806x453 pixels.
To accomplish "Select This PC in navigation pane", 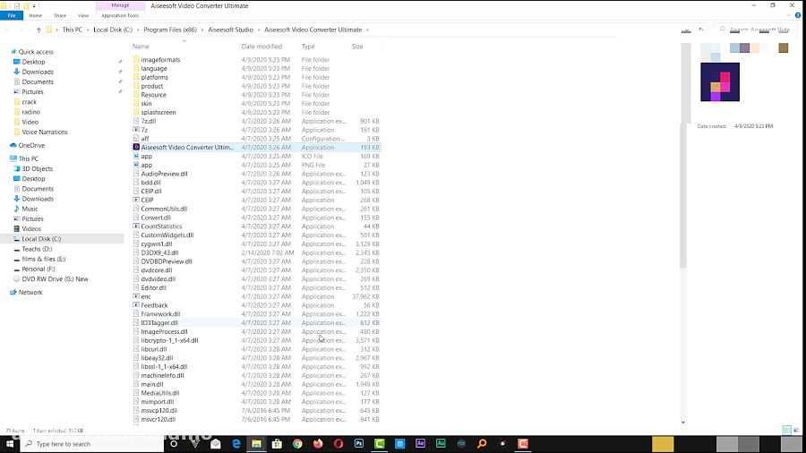I will tap(29, 158).
